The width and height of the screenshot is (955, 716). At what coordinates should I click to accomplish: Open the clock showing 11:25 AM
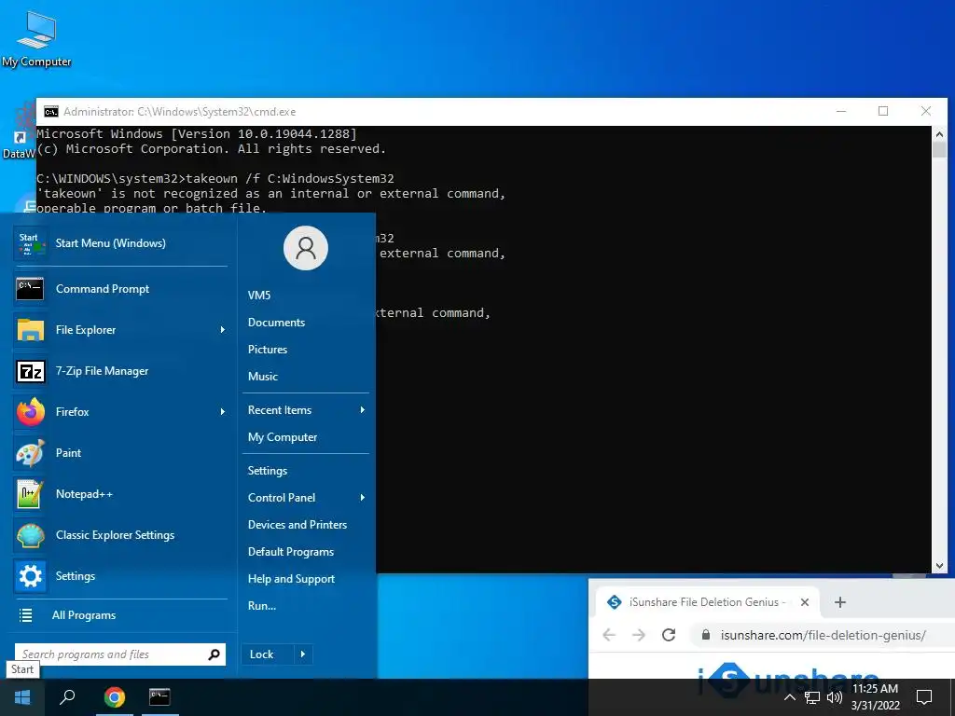875,697
